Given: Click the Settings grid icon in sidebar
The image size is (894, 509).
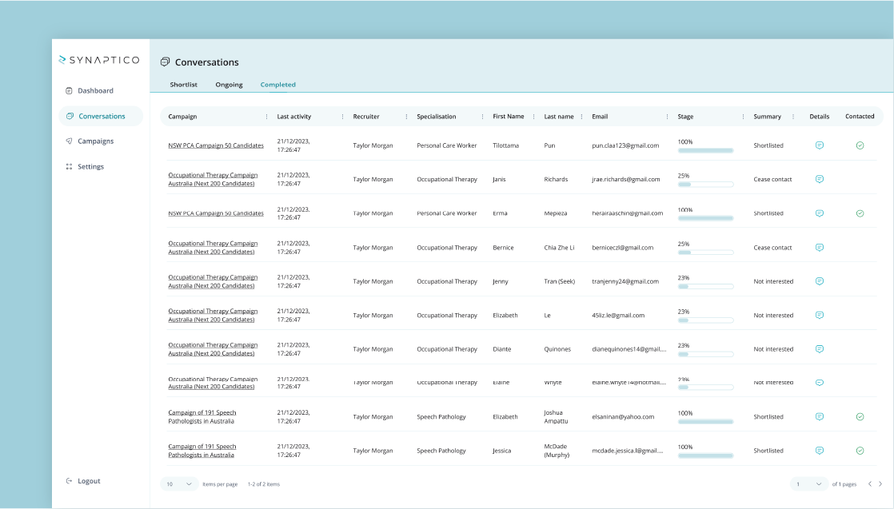Looking at the screenshot, I should coord(69,166).
